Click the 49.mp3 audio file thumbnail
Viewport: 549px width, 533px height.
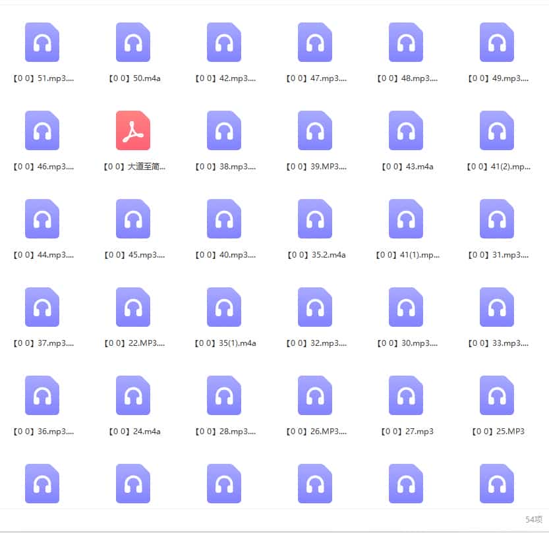(497, 42)
